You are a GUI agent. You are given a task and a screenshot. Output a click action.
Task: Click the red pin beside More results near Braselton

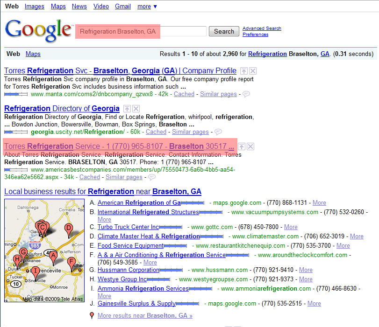92,315
